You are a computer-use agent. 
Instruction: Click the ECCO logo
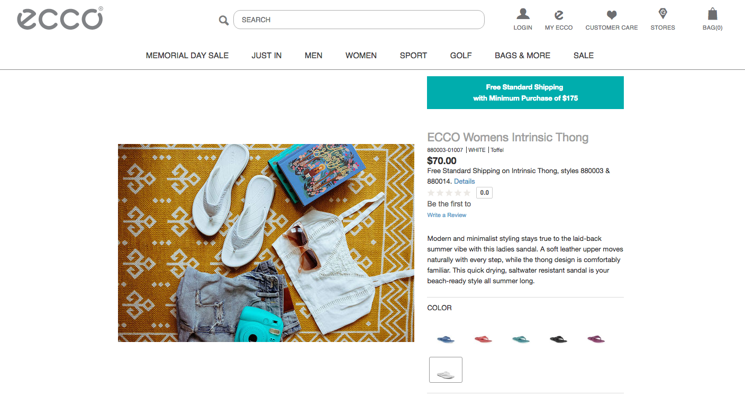tap(60, 18)
